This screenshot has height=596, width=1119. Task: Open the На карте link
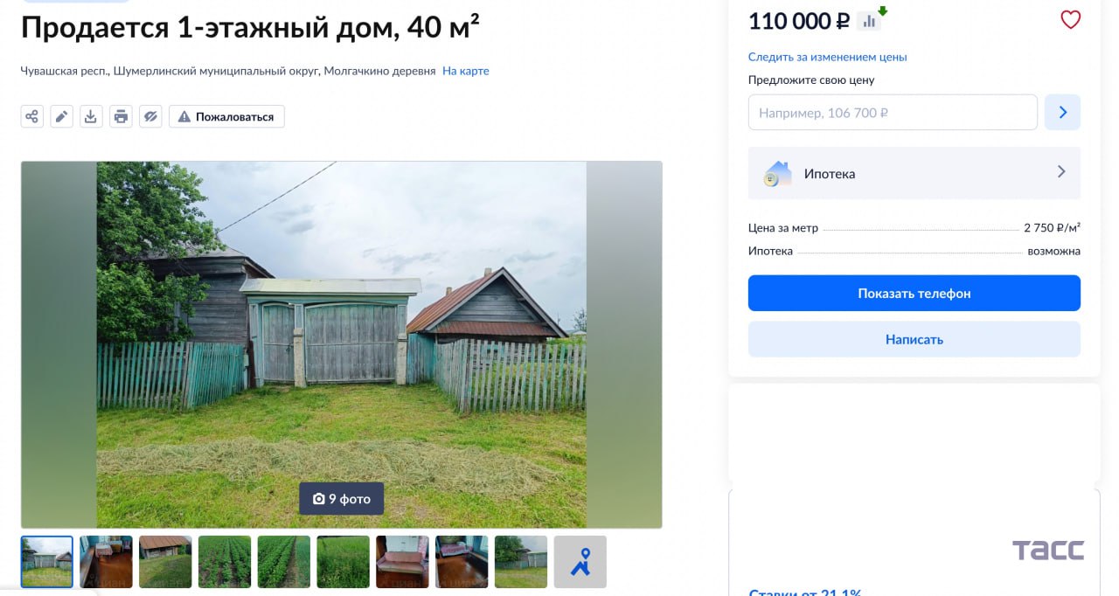(x=465, y=71)
